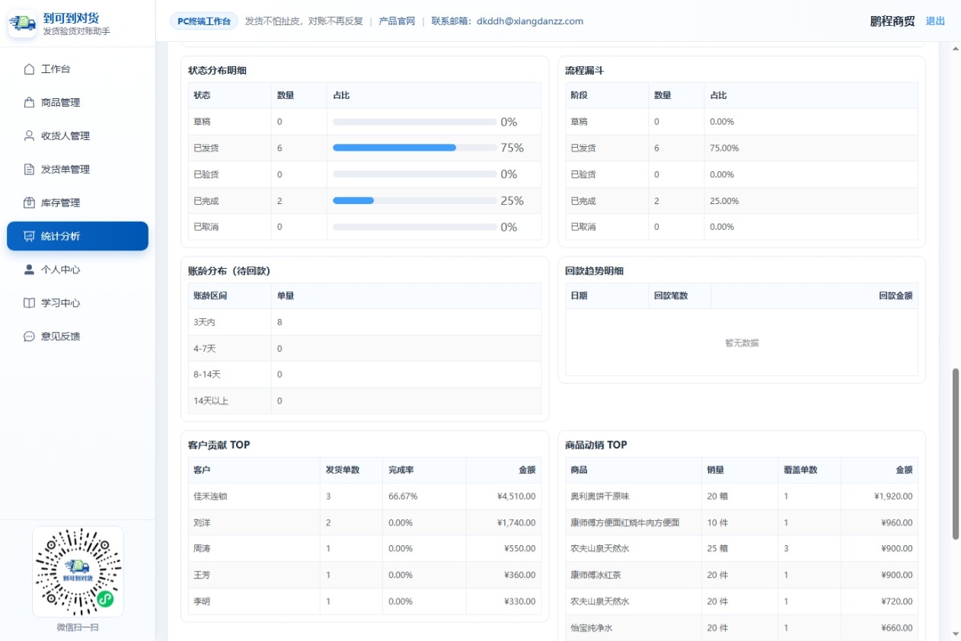Click the 回款趋势明细 heading
The width and height of the screenshot is (961, 641).
pyautogui.click(x=595, y=271)
